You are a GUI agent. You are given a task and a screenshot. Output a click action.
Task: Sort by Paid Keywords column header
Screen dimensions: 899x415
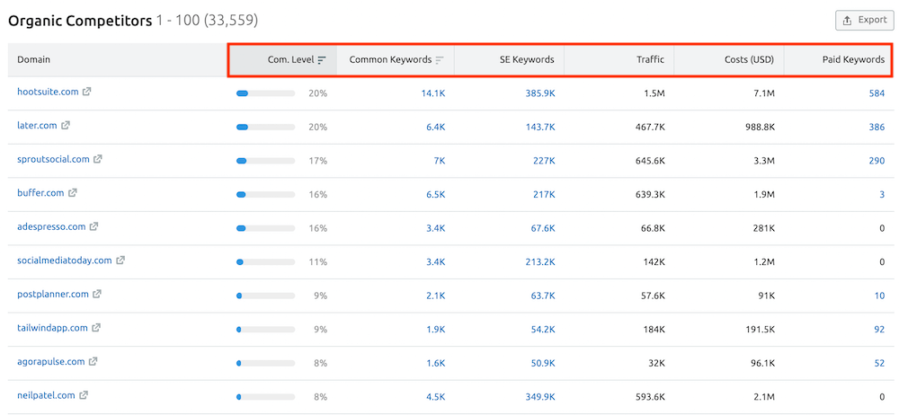(x=853, y=60)
